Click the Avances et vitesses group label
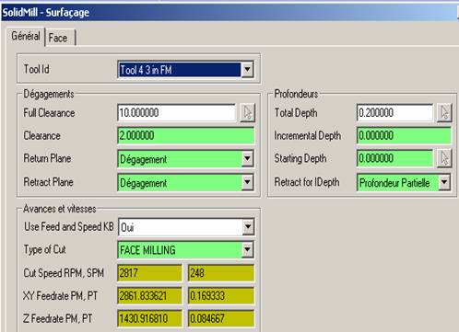Image resolution: width=459 pixels, height=332 pixels. 60,209
